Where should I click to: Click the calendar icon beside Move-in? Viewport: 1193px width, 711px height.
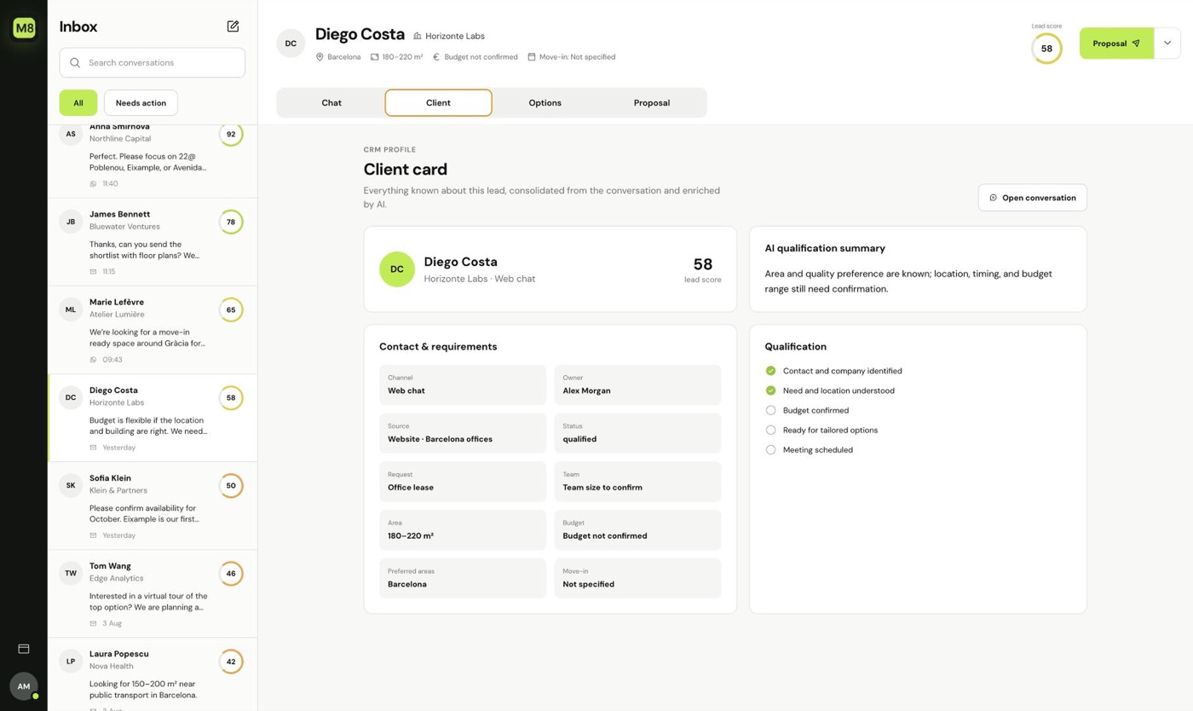click(531, 57)
